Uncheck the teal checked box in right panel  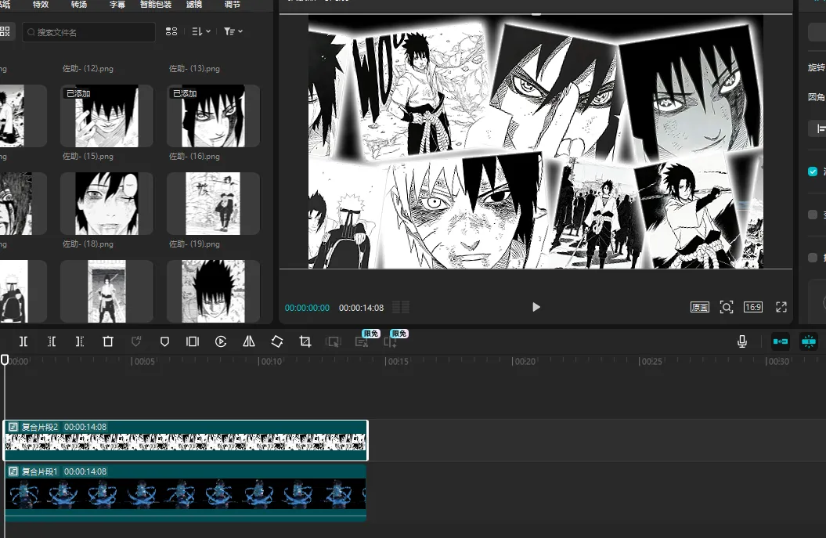point(813,172)
